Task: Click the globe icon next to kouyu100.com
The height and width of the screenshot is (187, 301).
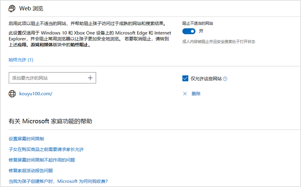Action: (12, 93)
